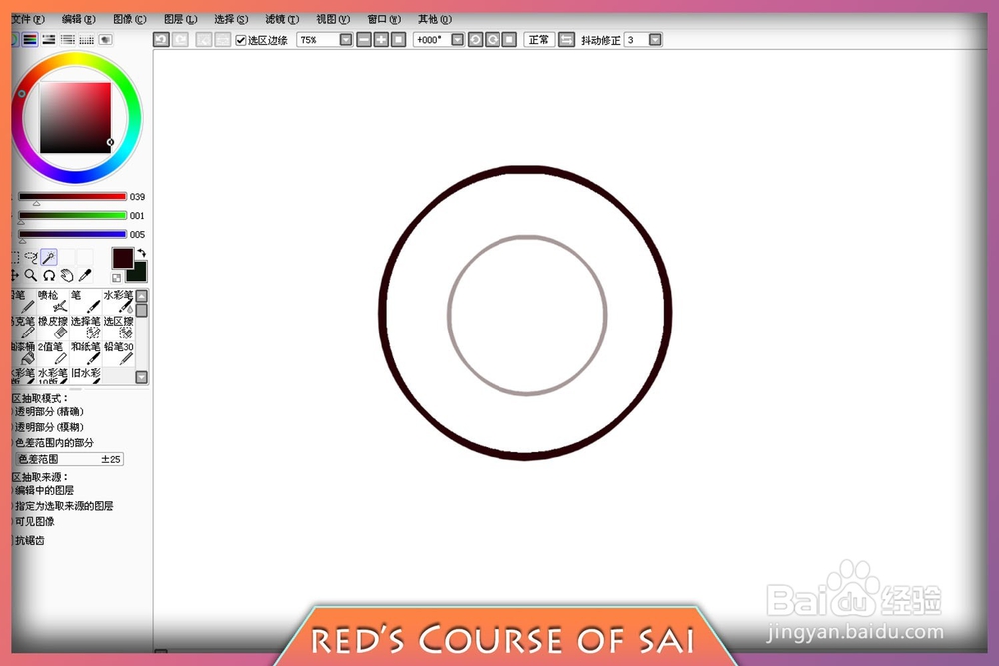This screenshot has width=999, height=666.
Task: Flip canvas horizontally button
Action: click(x=566, y=40)
